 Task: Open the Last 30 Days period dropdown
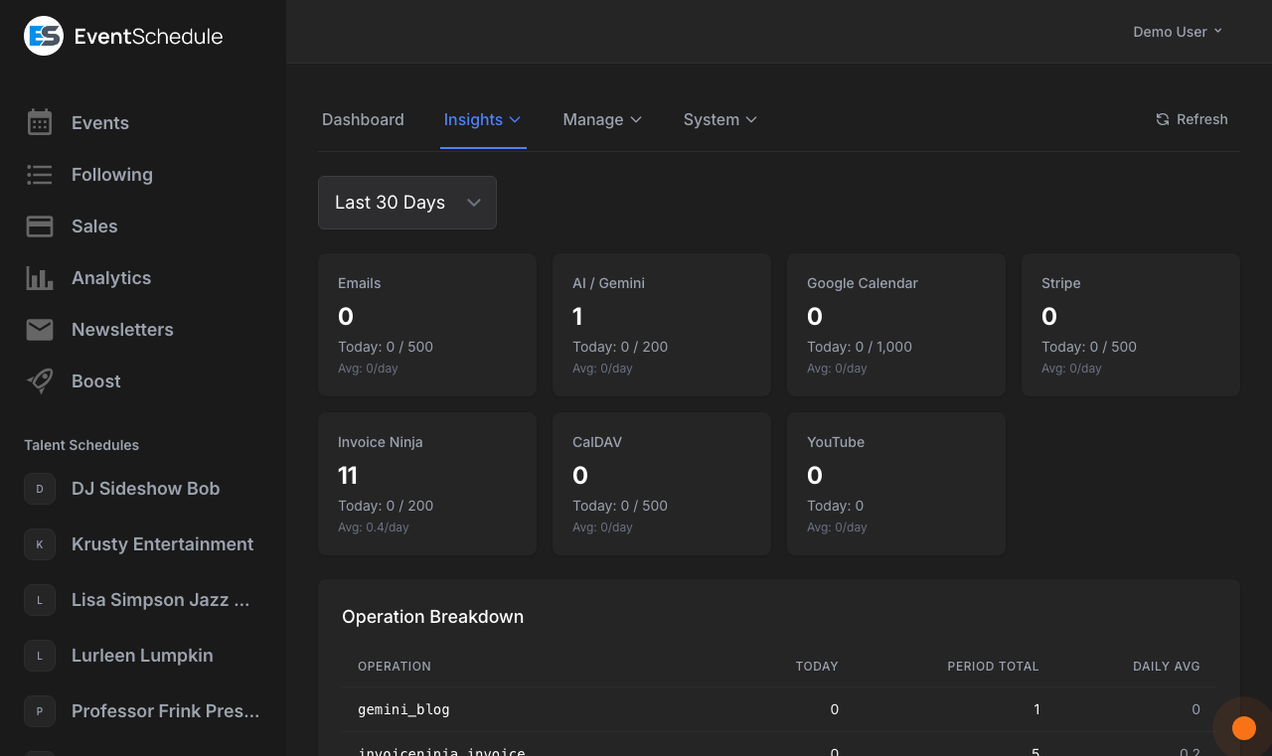tap(407, 203)
